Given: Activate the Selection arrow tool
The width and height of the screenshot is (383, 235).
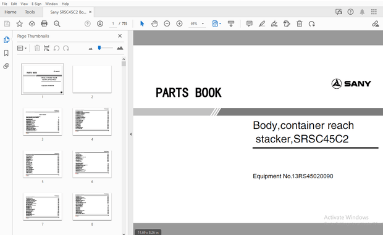Looking at the screenshot, I should tap(142, 23).
